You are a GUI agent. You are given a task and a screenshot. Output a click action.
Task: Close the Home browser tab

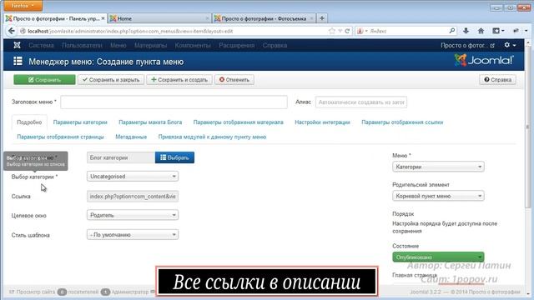point(207,18)
